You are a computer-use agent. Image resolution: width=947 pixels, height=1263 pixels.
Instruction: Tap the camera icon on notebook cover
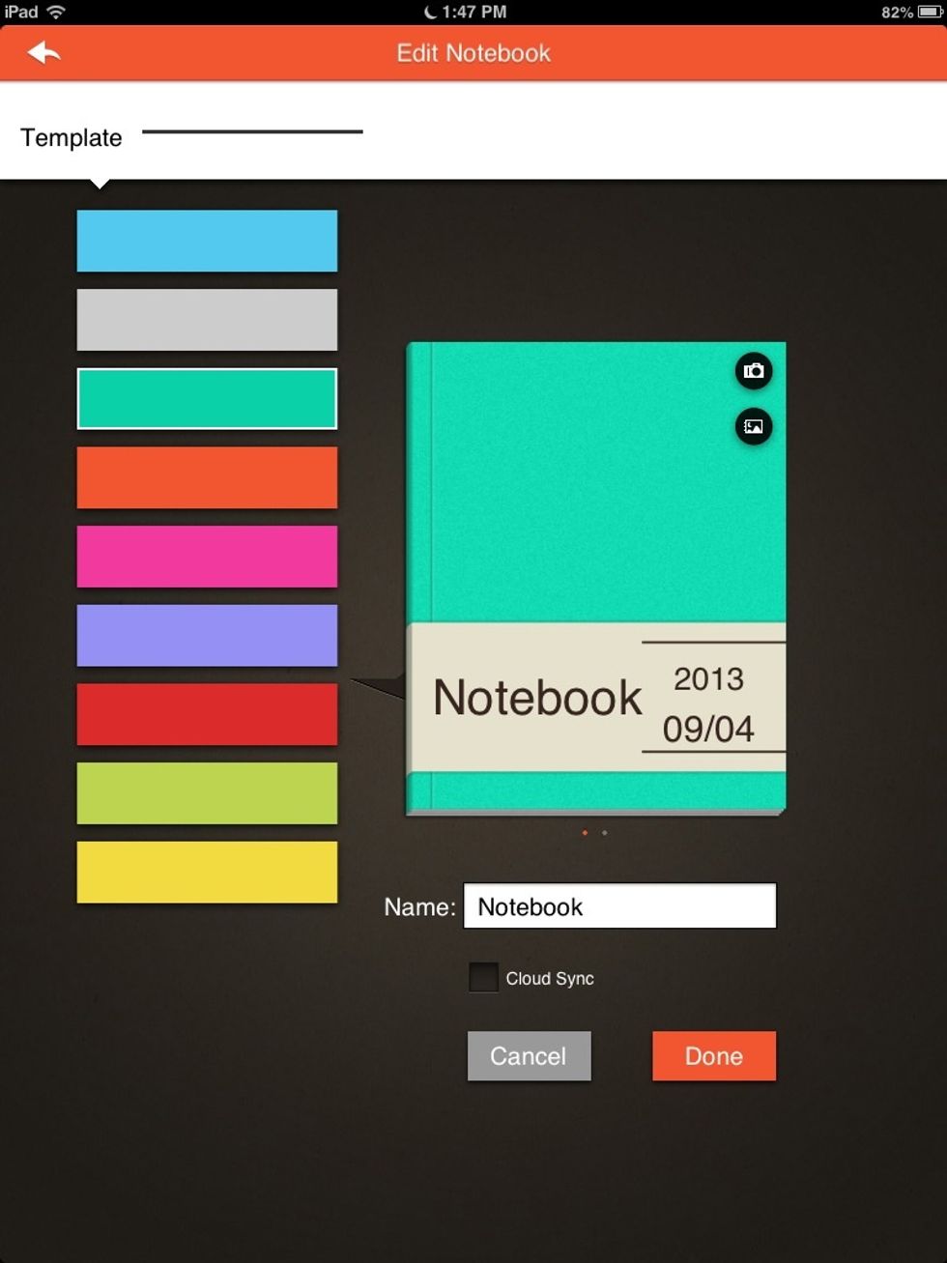click(754, 371)
